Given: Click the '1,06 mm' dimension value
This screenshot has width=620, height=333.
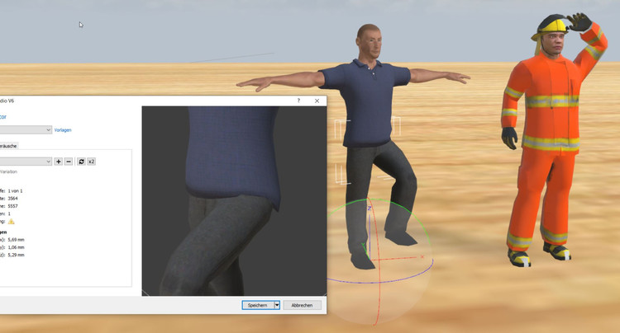Looking at the screenshot, I should 17,247.
